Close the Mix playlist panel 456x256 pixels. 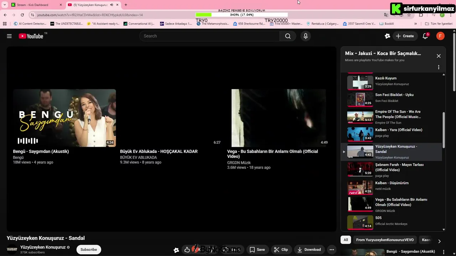click(x=439, y=56)
